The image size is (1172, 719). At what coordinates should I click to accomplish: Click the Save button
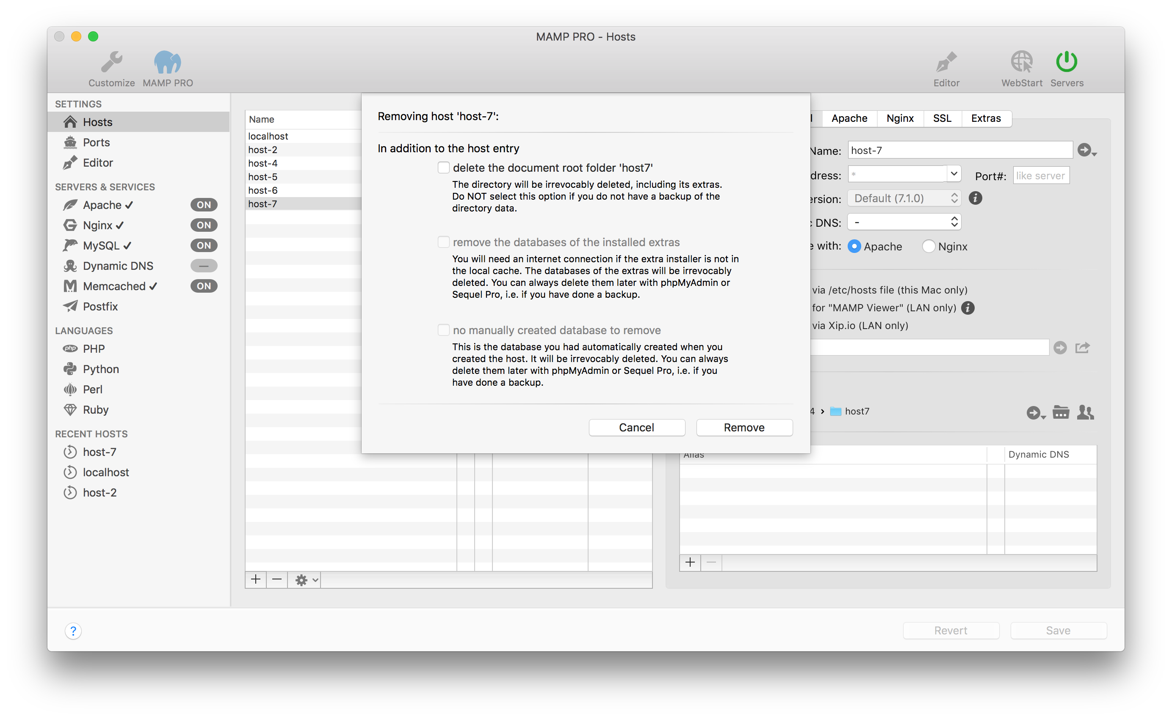pyautogui.click(x=1058, y=631)
